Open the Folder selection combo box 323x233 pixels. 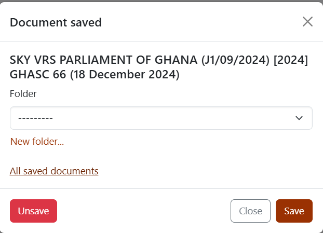(x=161, y=118)
